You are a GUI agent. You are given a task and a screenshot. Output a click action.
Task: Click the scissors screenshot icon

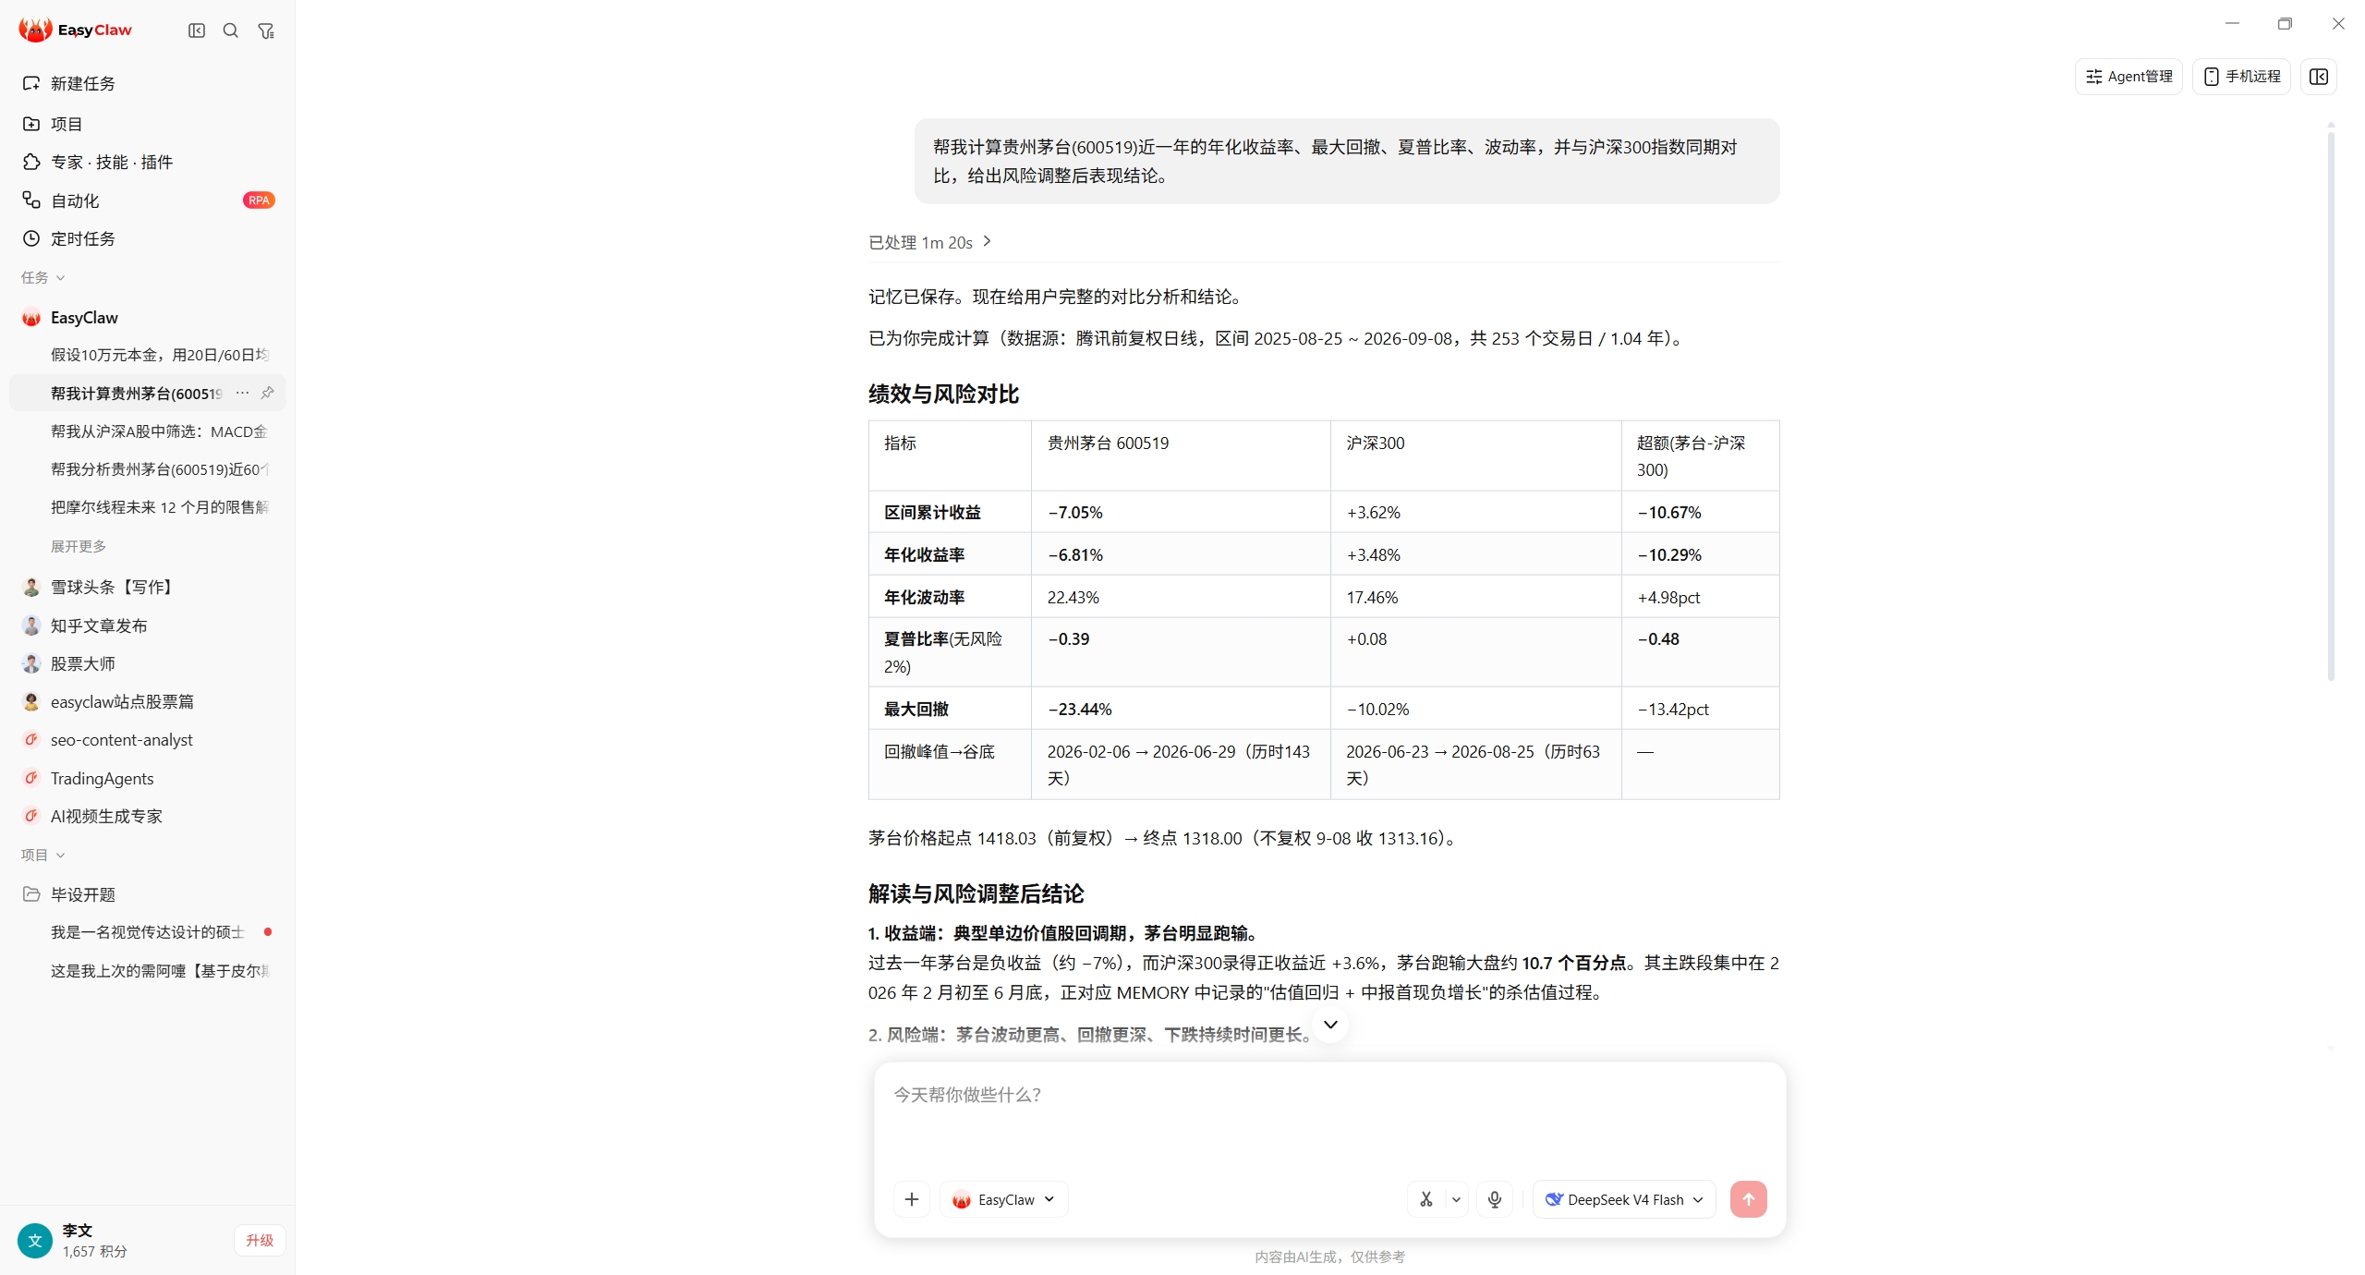coord(1426,1199)
